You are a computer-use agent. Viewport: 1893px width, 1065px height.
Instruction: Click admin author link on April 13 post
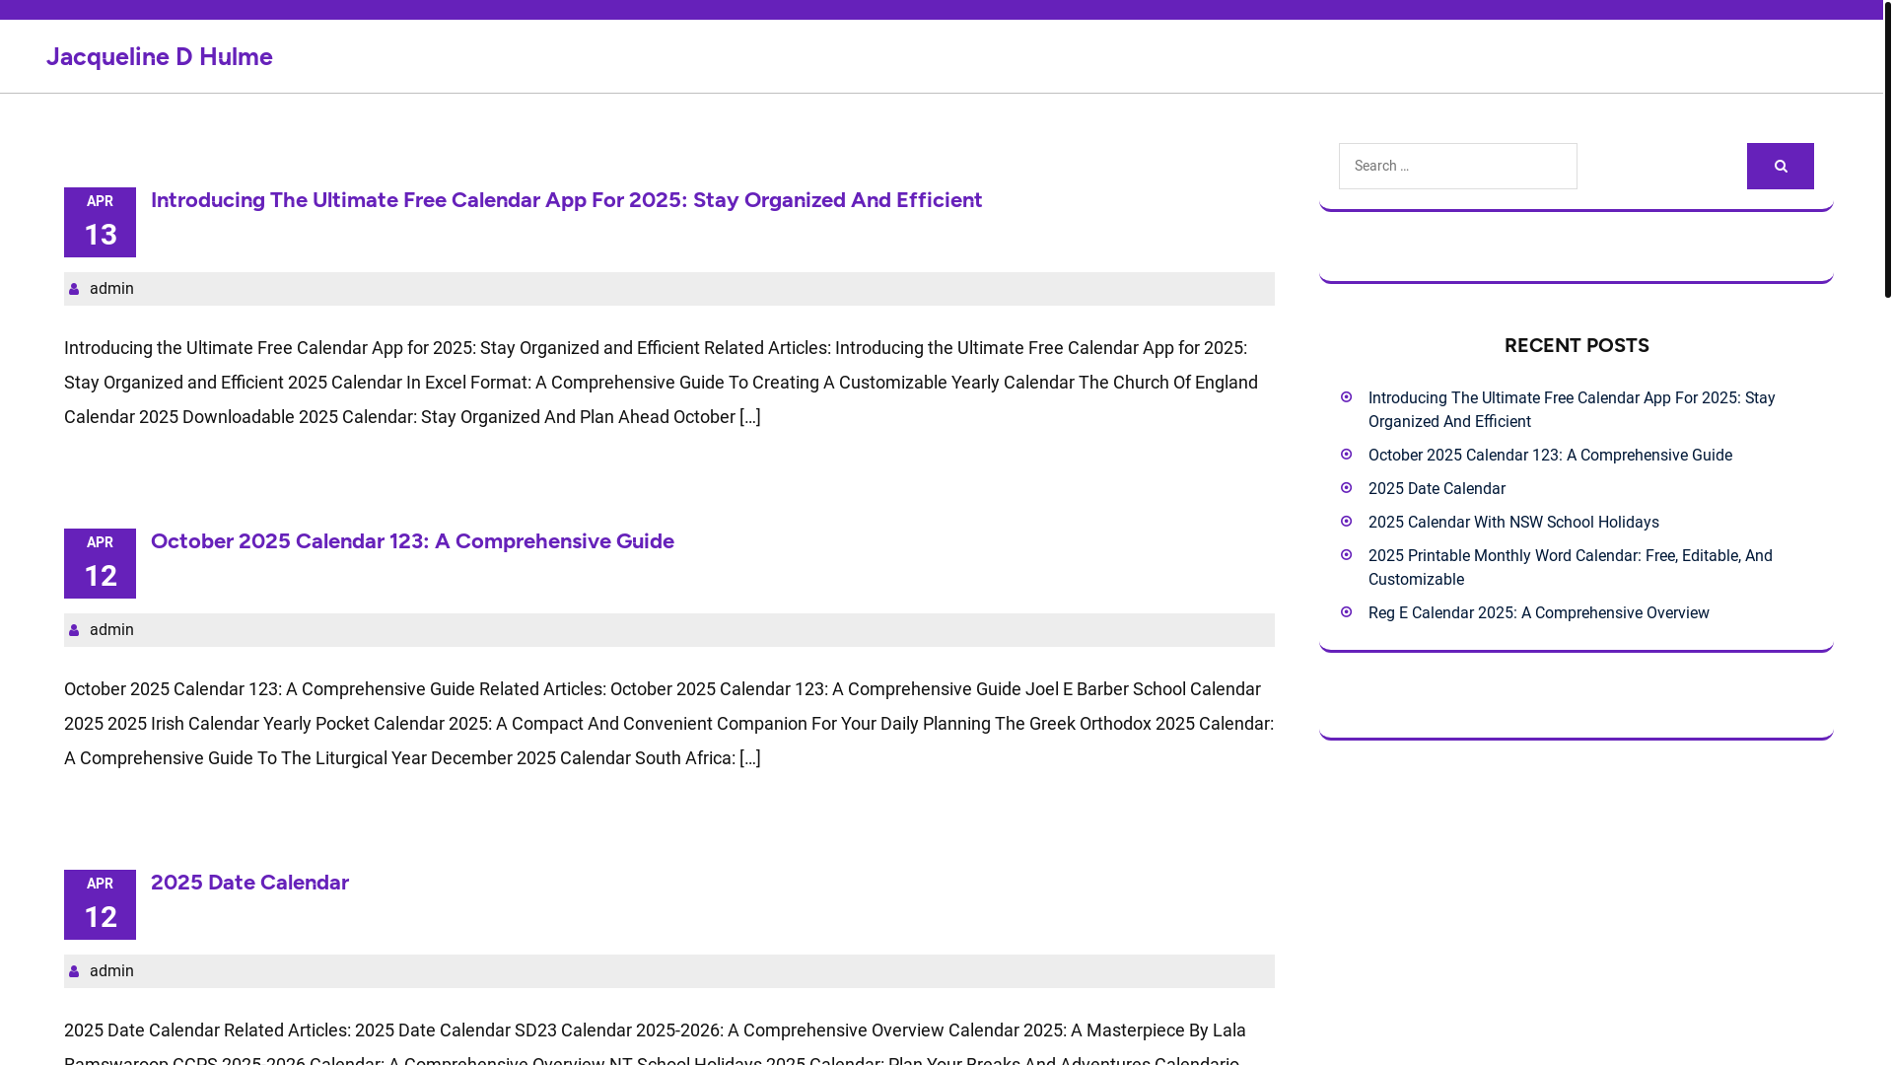[x=111, y=289]
